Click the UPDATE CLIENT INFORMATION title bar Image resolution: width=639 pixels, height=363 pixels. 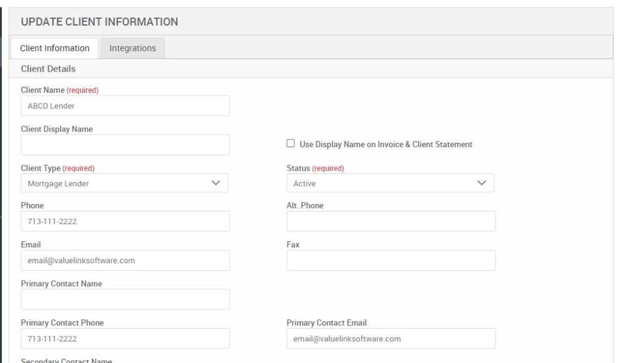99,21
